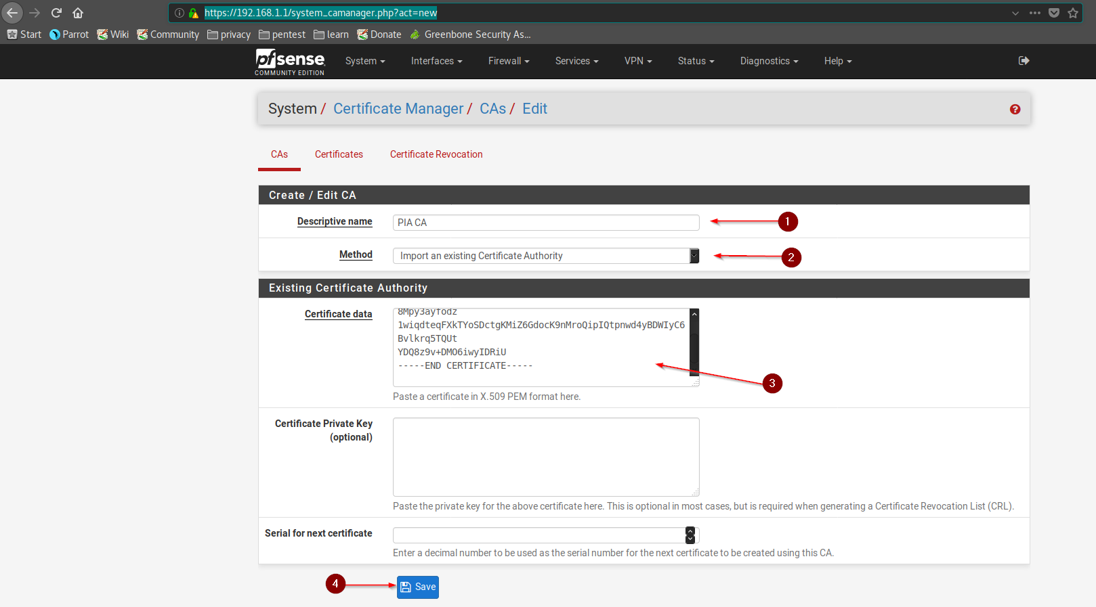
Task: Click the serial number spinner arrows
Action: click(690, 535)
